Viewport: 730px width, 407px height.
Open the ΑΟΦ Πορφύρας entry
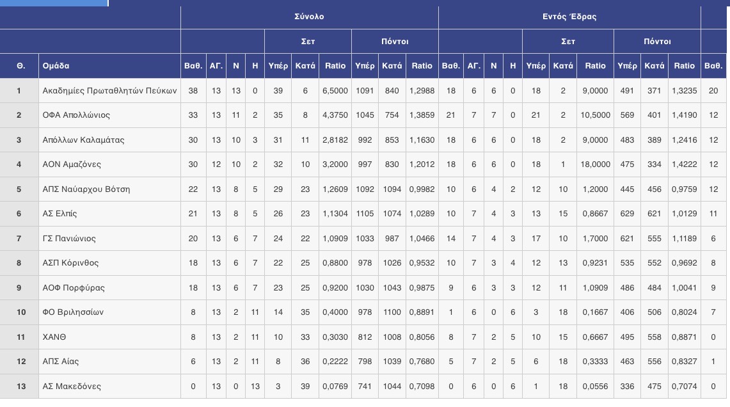(x=74, y=288)
